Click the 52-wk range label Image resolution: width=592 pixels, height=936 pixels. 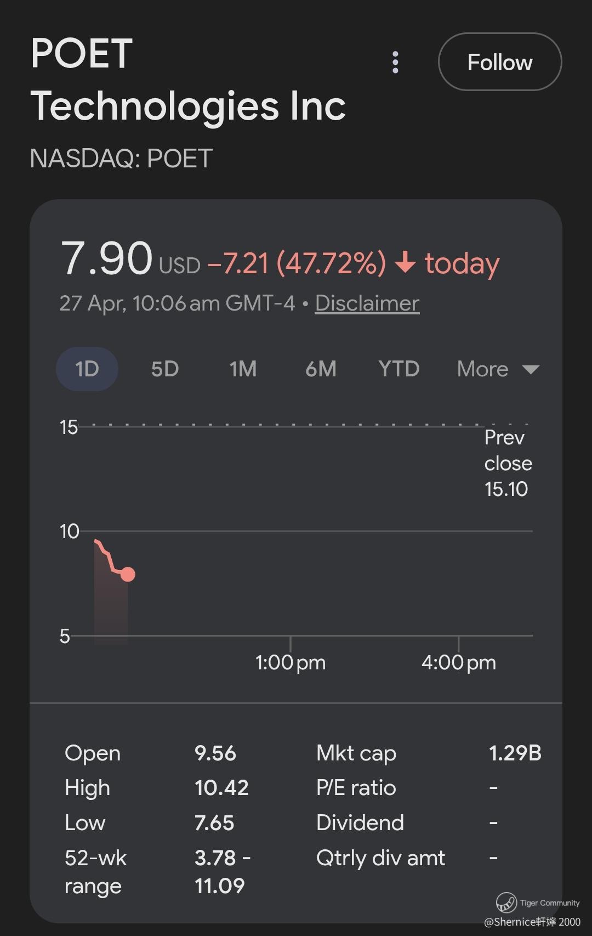(95, 872)
